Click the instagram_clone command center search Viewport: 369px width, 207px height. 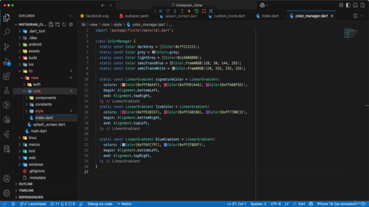pos(186,5)
